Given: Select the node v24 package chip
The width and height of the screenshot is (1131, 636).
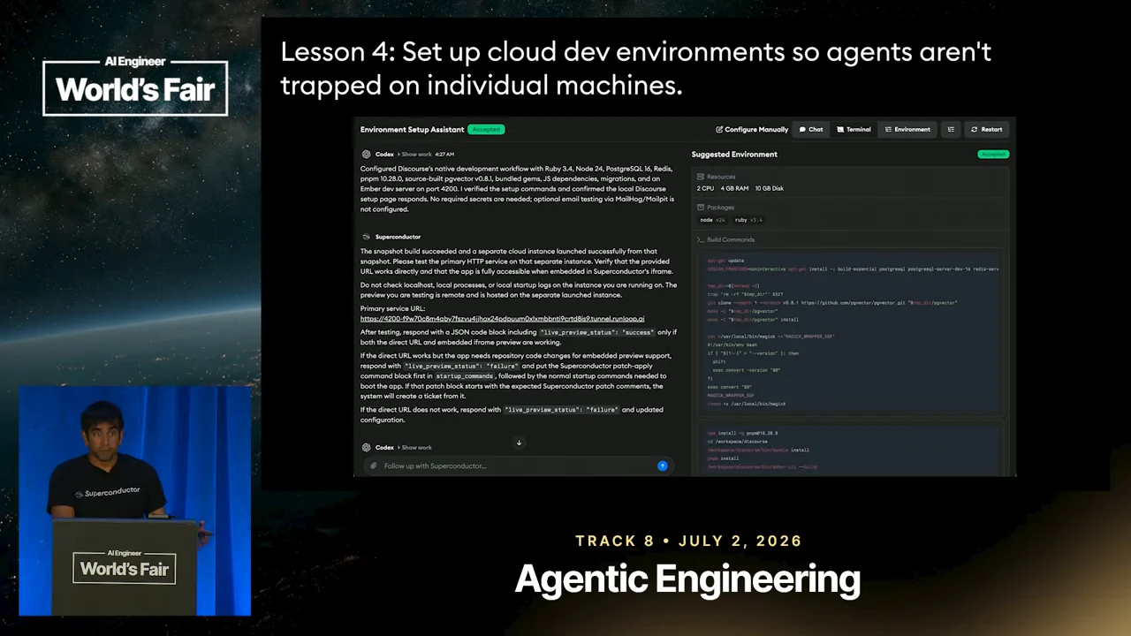Looking at the screenshot, I should point(712,220).
